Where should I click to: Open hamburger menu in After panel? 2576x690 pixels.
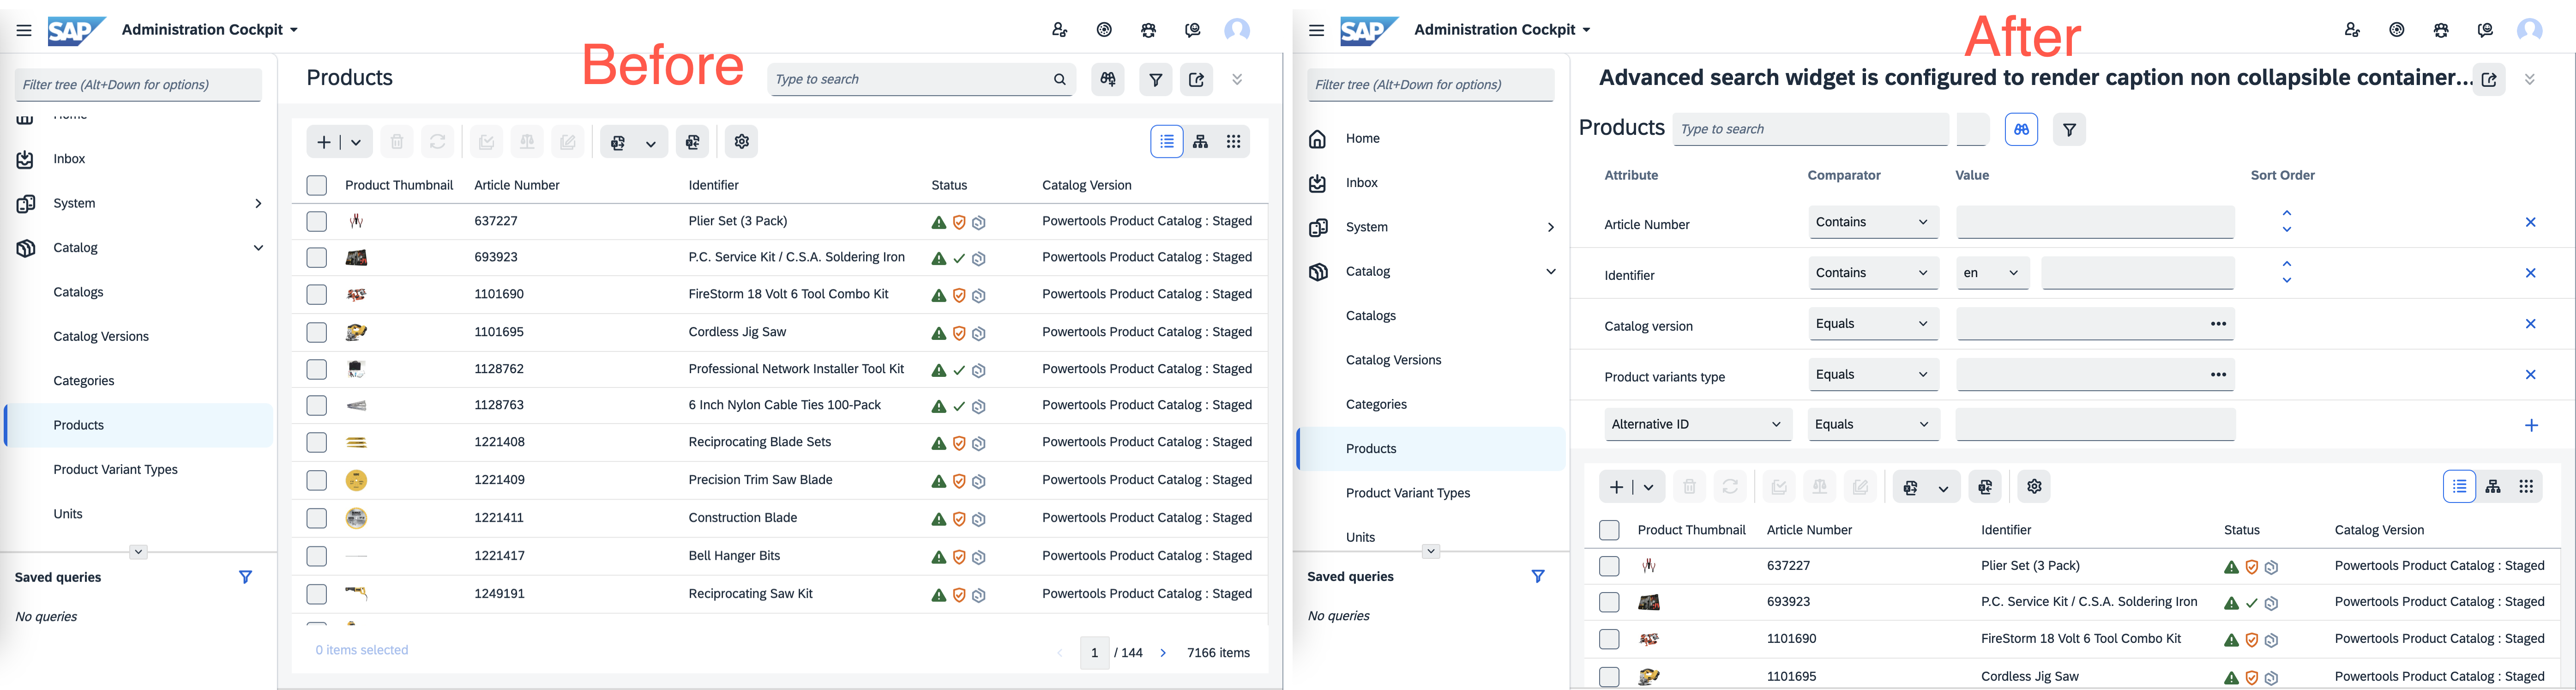[1317, 30]
